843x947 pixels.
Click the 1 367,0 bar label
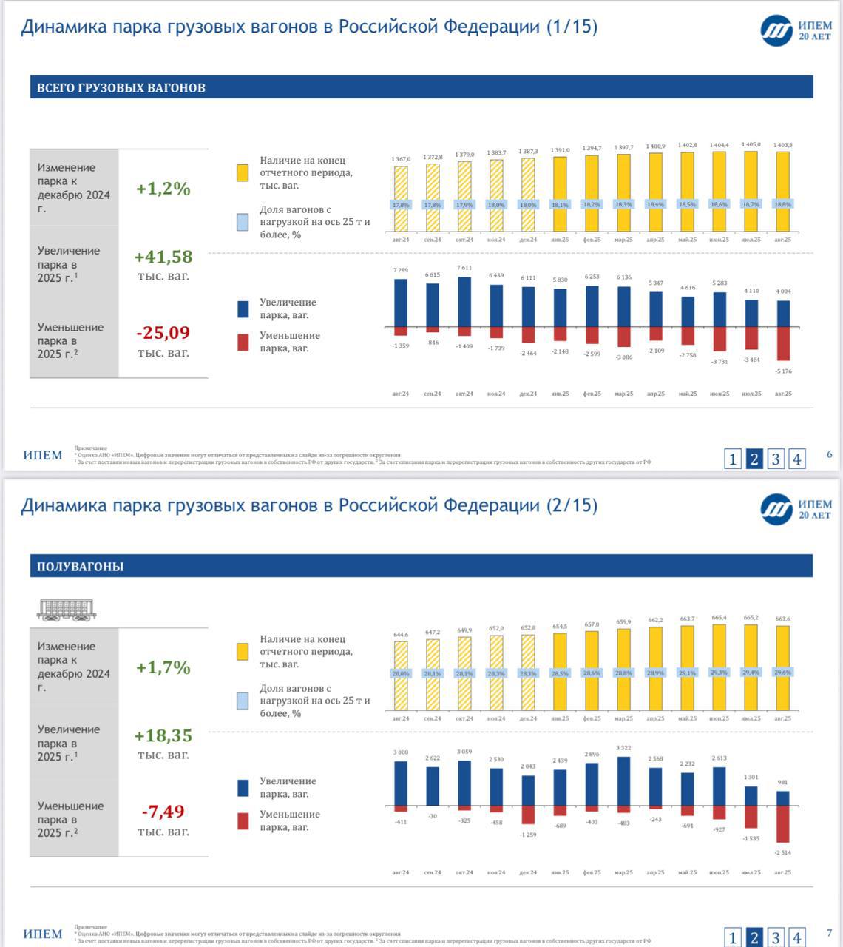coord(401,159)
